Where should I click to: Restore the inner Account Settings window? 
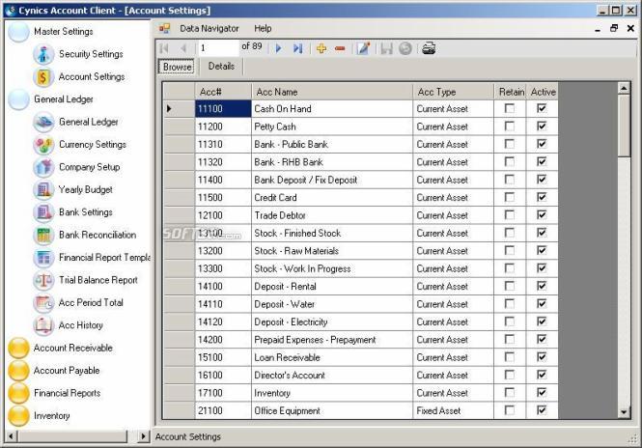pos(614,28)
